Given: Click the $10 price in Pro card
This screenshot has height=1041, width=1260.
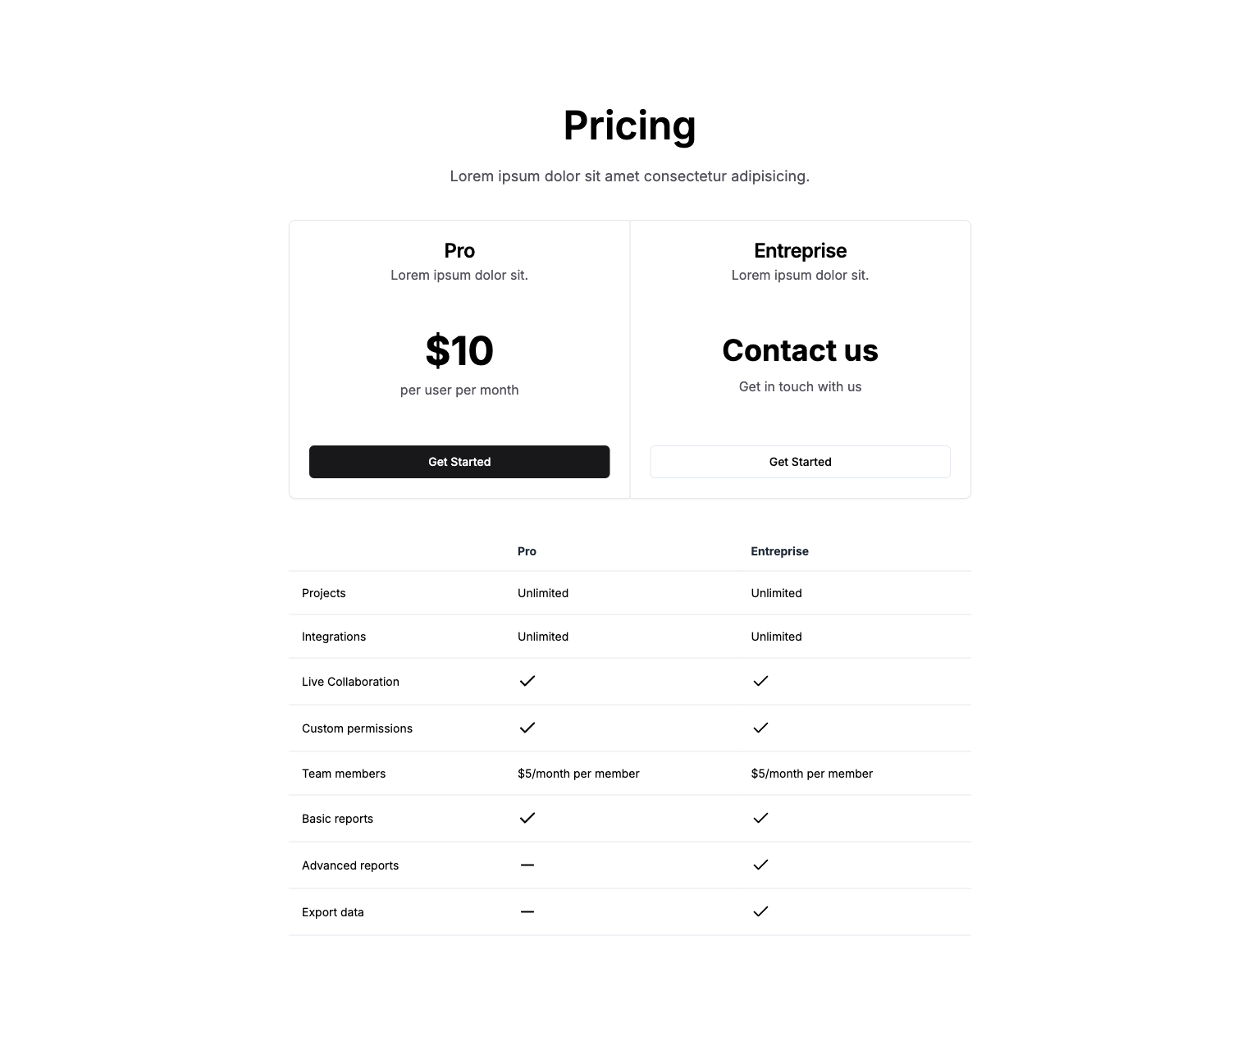Looking at the screenshot, I should (x=459, y=351).
